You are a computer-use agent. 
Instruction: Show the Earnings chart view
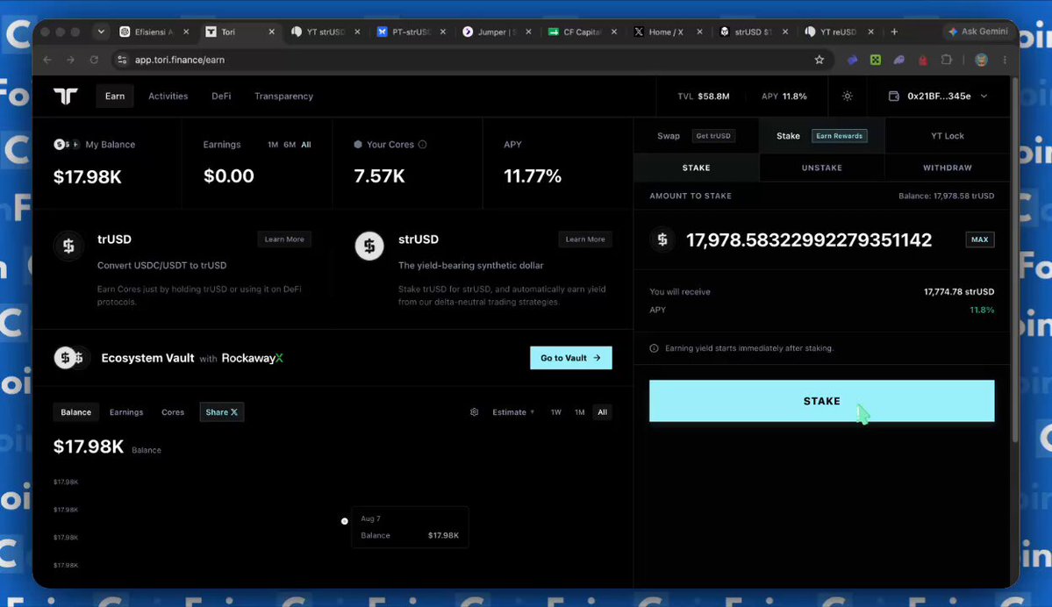[x=126, y=411]
